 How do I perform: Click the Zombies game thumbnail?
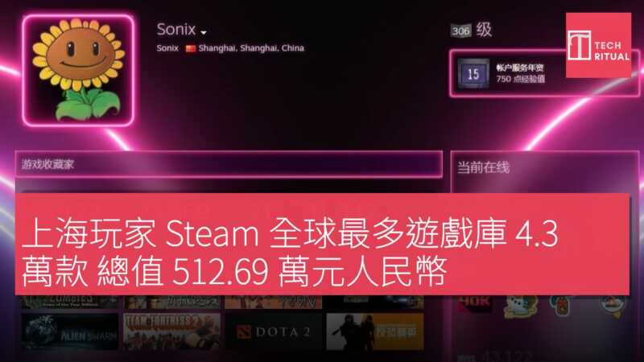coord(70,302)
